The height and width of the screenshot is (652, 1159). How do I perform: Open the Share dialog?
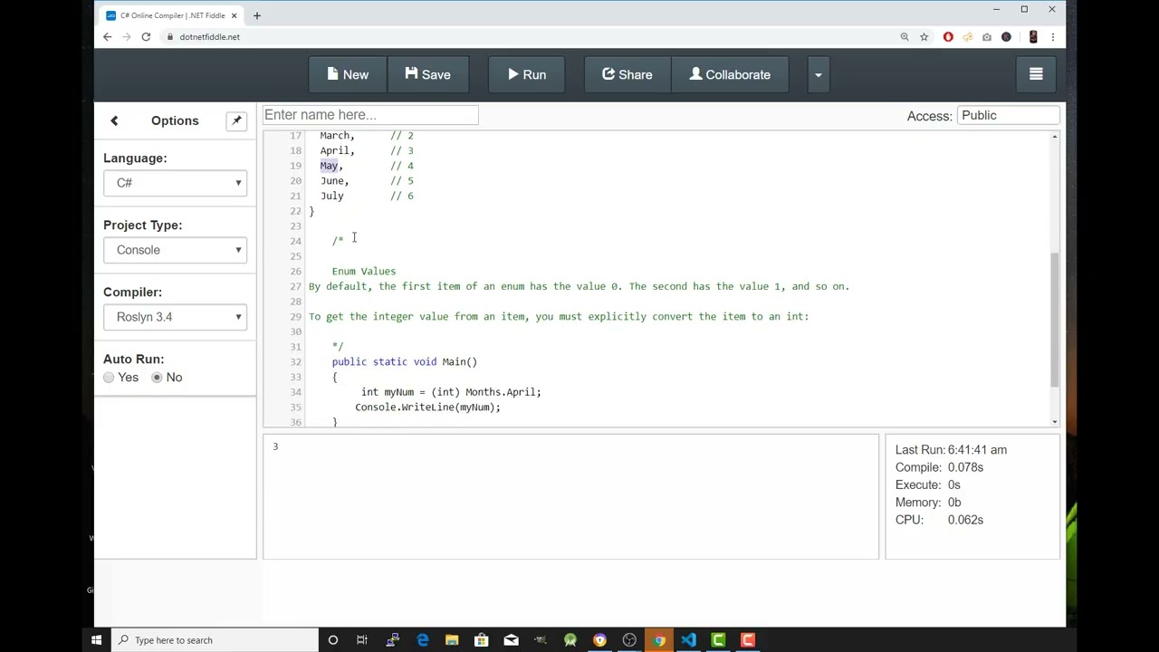point(627,75)
